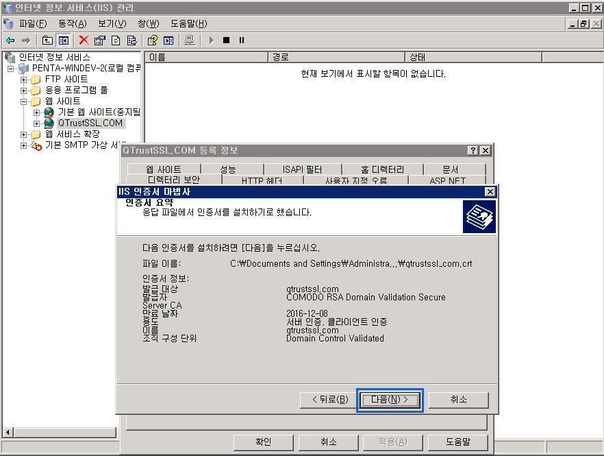Select 응용 프로그램 풀 tree item
The height and width of the screenshot is (456, 604).
(76, 91)
